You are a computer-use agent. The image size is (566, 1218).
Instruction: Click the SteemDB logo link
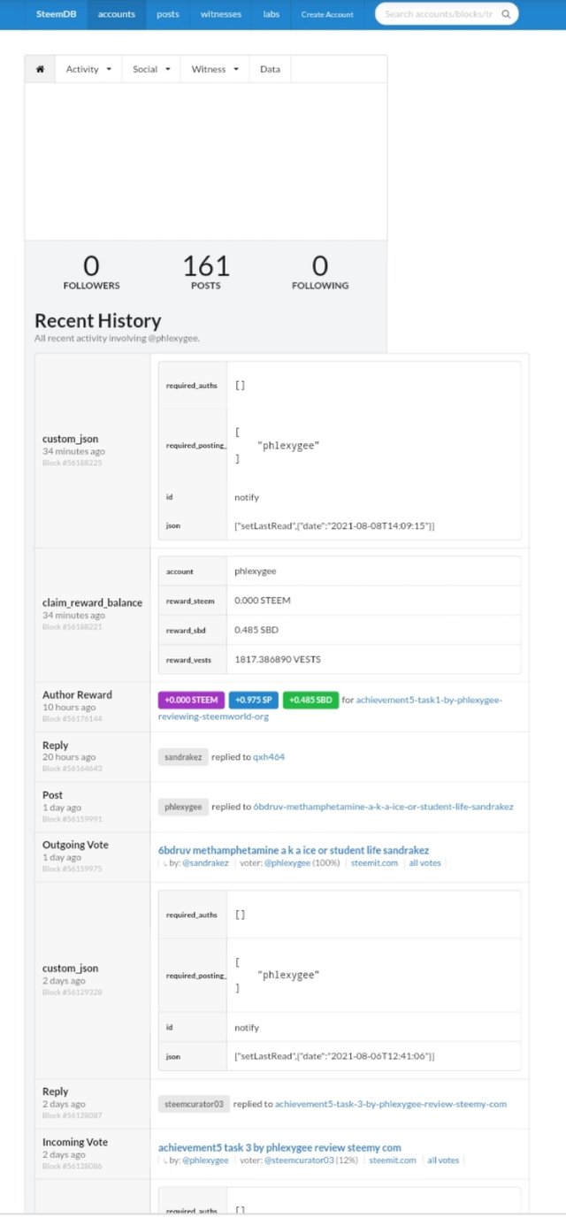pyautogui.click(x=54, y=14)
